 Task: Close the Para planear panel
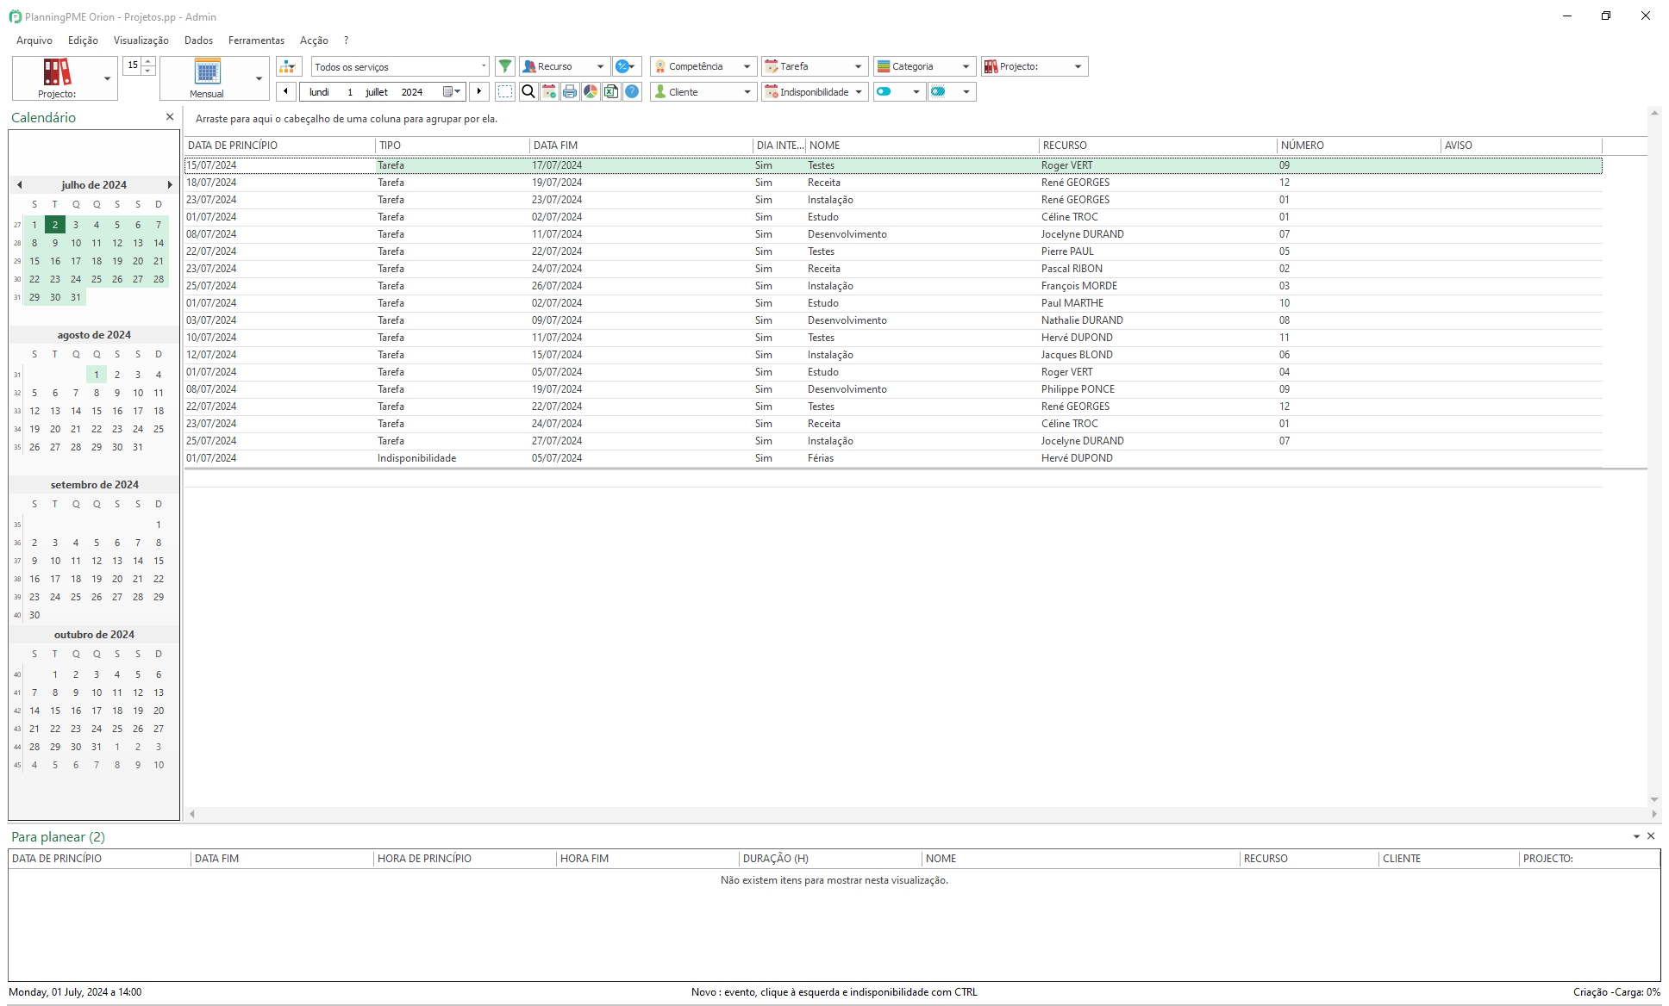(x=1651, y=836)
